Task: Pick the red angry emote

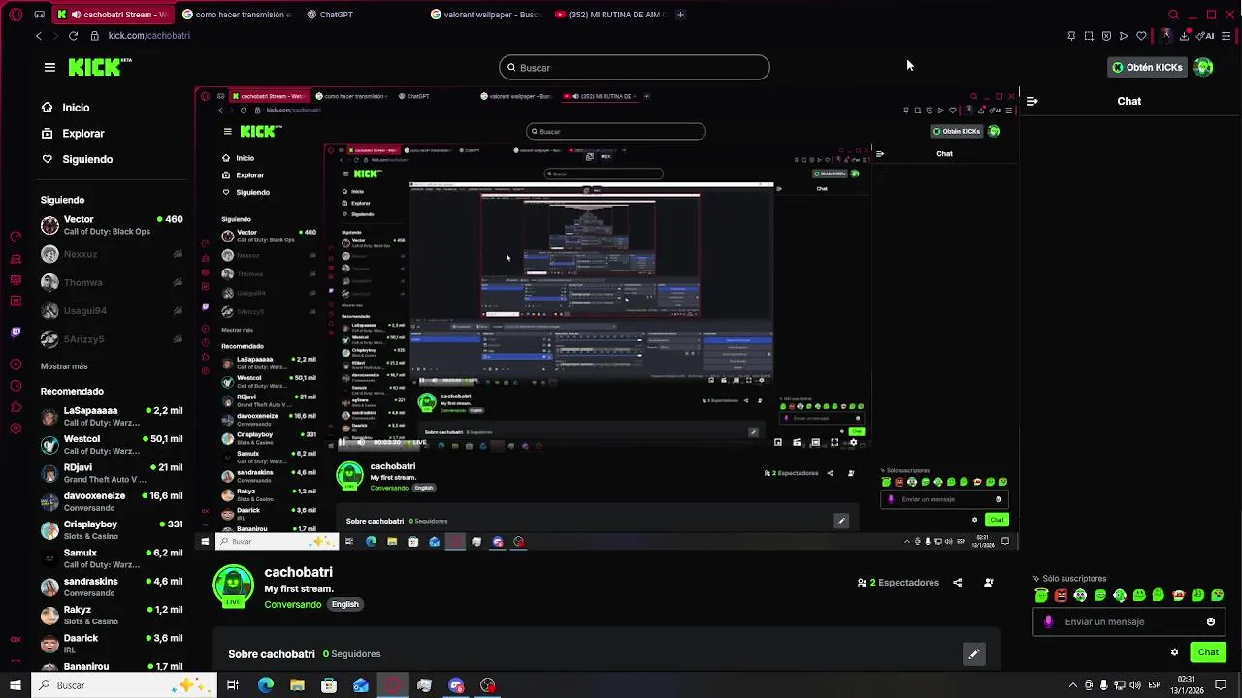Action: 1061,596
